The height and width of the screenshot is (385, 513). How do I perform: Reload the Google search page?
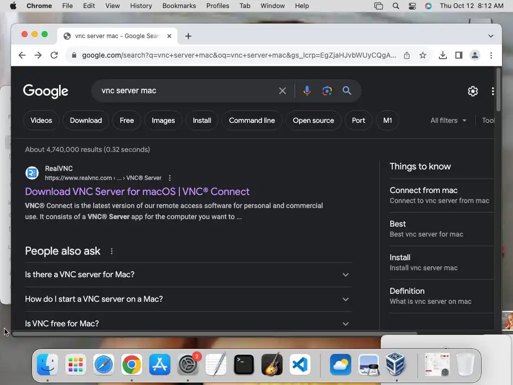point(54,55)
